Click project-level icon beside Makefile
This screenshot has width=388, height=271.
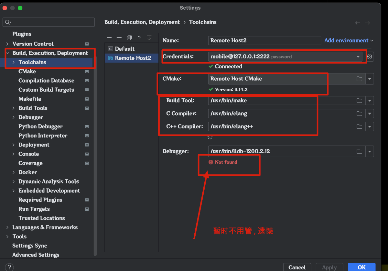(x=87, y=99)
